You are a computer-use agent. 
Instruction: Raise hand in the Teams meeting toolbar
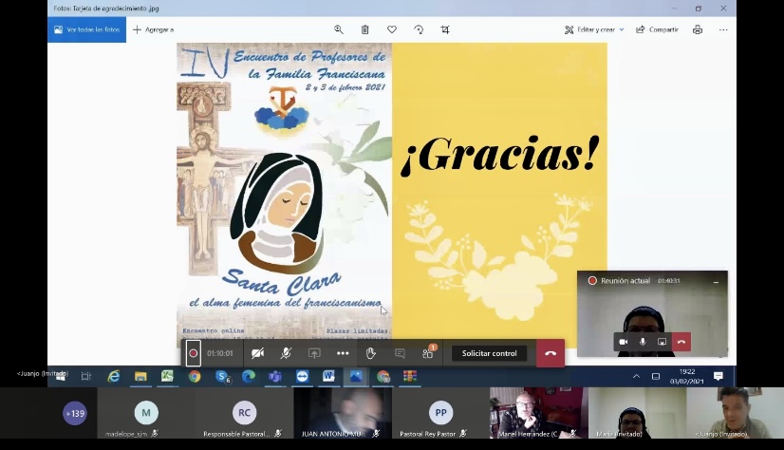(371, 353)
